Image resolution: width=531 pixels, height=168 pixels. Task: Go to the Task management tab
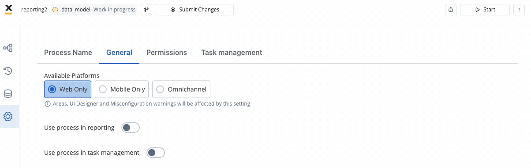click(232, 53)
